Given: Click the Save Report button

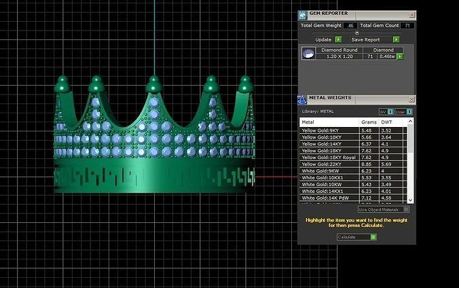Looking at the screenshot, I should [x=365, y=39].
